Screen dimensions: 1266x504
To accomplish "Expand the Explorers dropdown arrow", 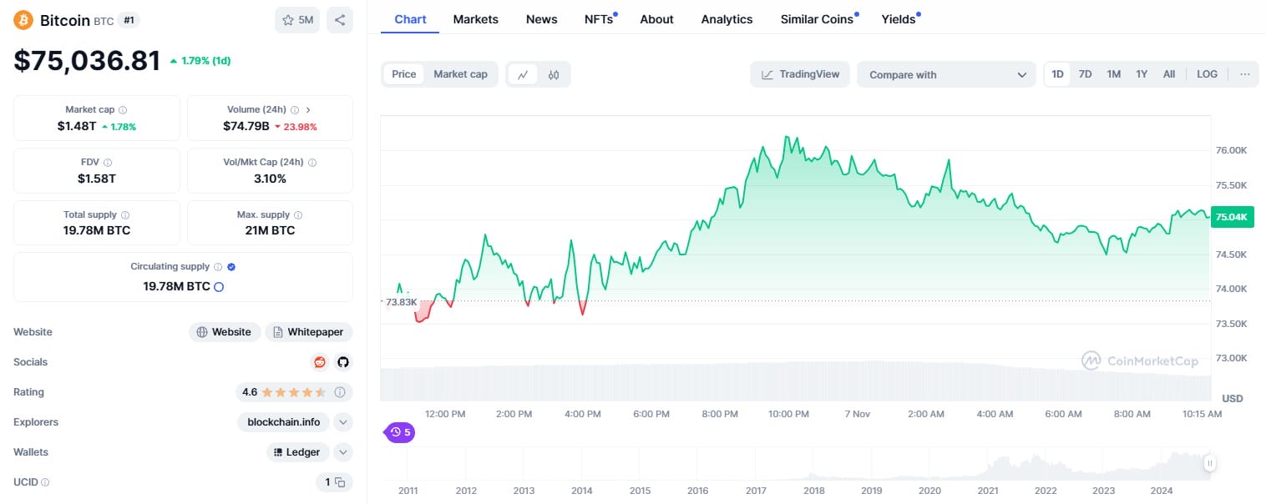I will pos(342,422).
